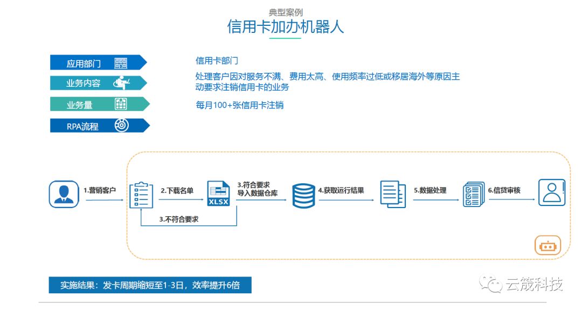Image resolution: width=582 pixels, height=310 pixels.
Task: Click the text 信用卡部门
Action: (217, 60)
